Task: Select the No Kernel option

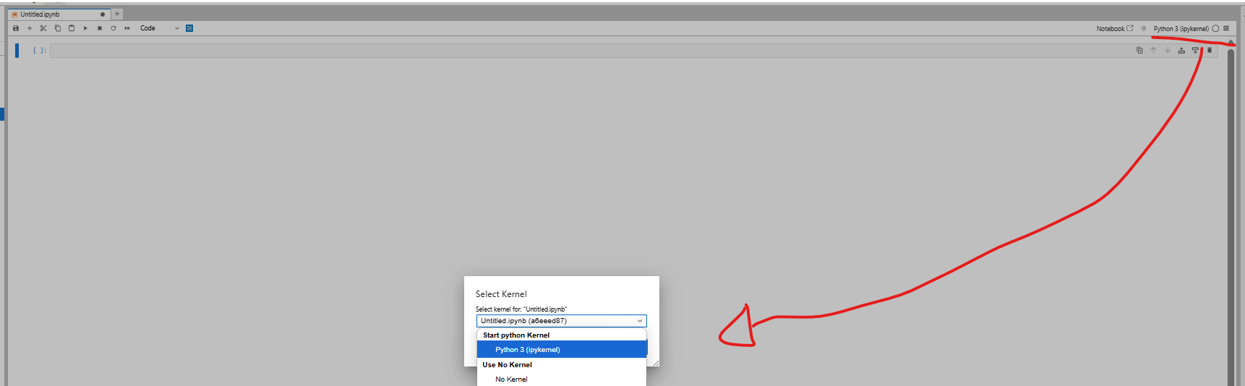Action: [x=511, y=379]
